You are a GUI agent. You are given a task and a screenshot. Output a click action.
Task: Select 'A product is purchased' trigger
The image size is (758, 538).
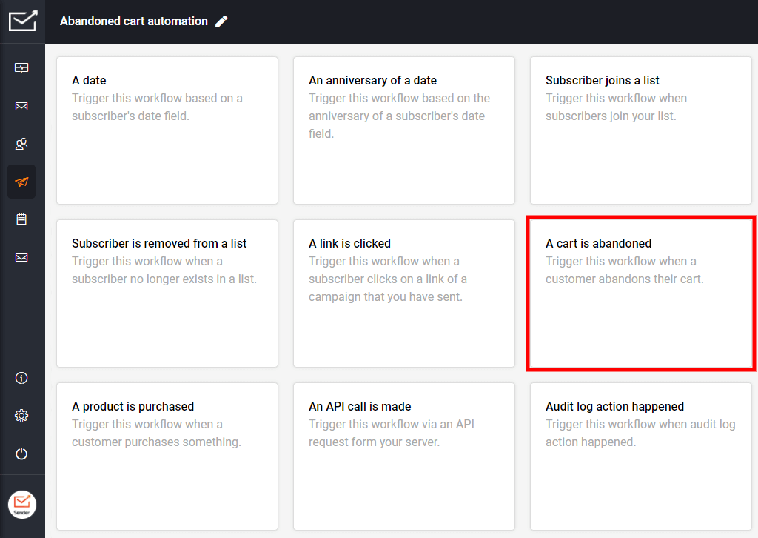167,456
